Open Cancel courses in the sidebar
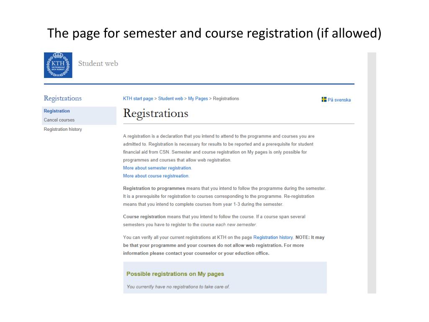Image resolution: width=429 pixels, height=322 pixels. point(59,120)
